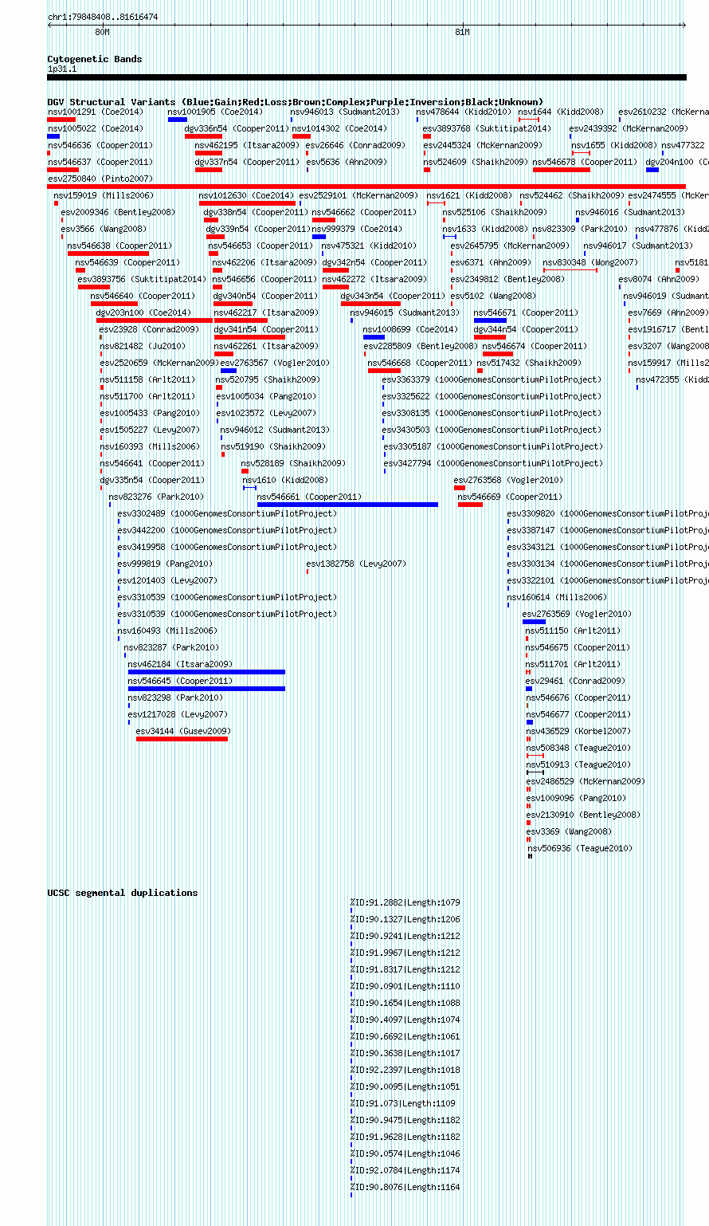This screenshot has height=1226, width=709.
Task: Select the nsv528189 (Shaikh2009) label
Action: [x=293, y=463]
